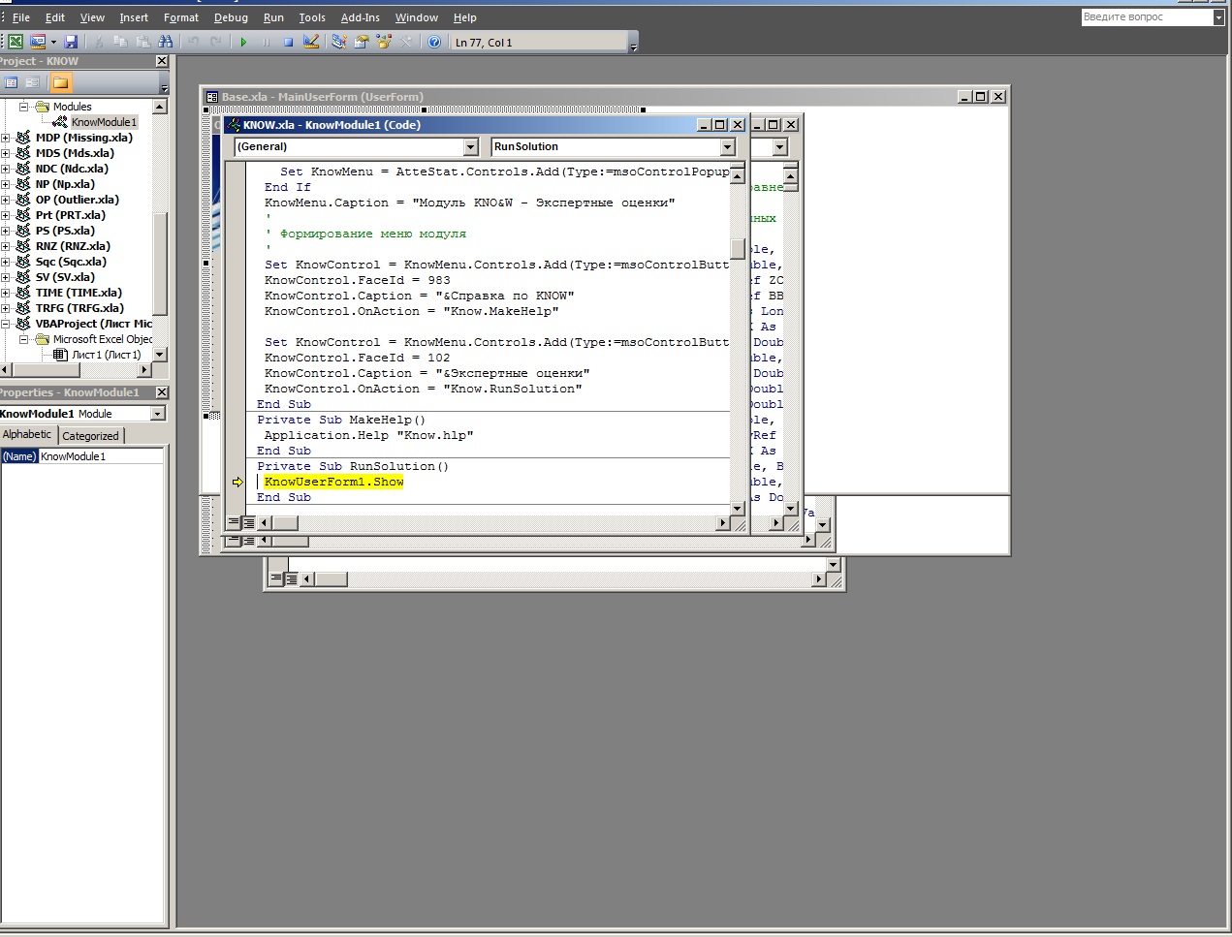
Task: Open the help question box dropdown arrow
Action: (1218, 17)
